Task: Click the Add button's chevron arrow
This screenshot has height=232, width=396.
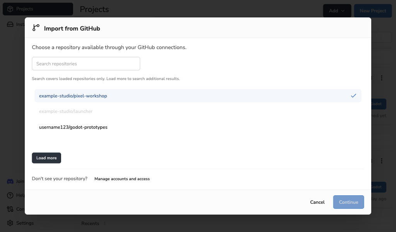Action: [x=343, y=11]
